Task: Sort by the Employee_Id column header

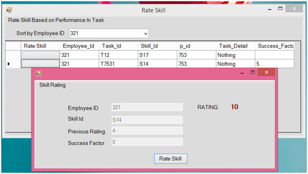Action: tap(79, 46)
